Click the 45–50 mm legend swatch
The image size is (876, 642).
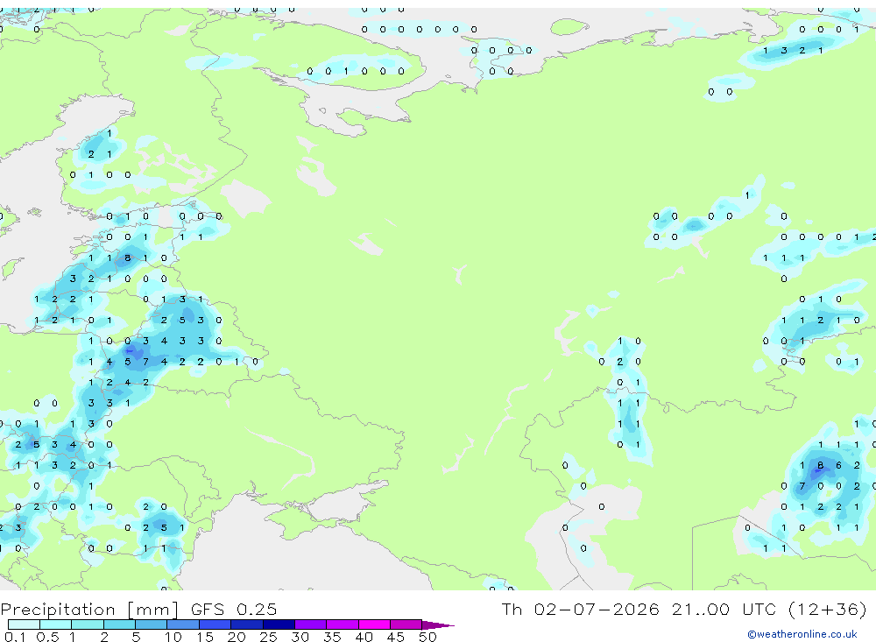tap(406, 624)
